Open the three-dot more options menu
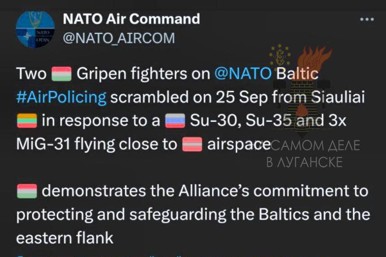Image resolution: width=386 pixels, height=257 pixels. coord(367,19)
